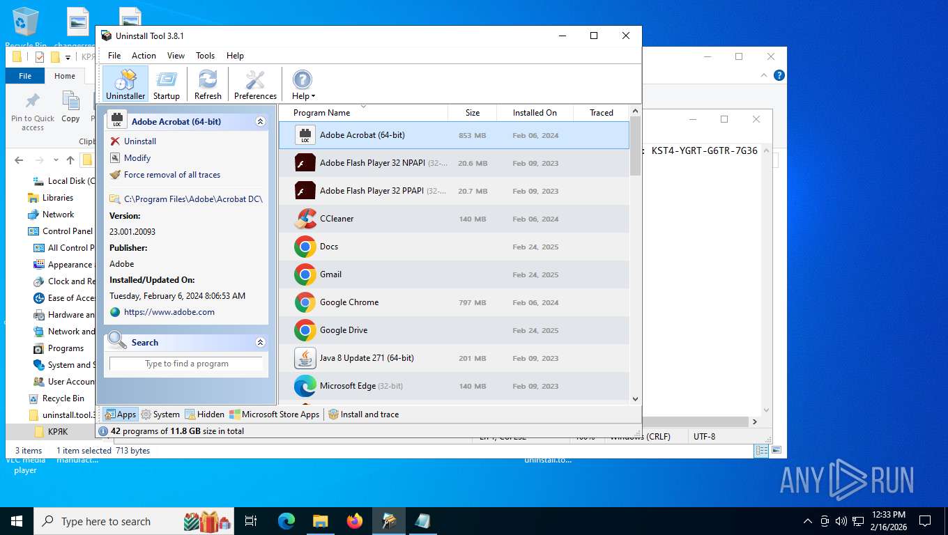
Task: Go back in File Explorer
Action: 19,160
